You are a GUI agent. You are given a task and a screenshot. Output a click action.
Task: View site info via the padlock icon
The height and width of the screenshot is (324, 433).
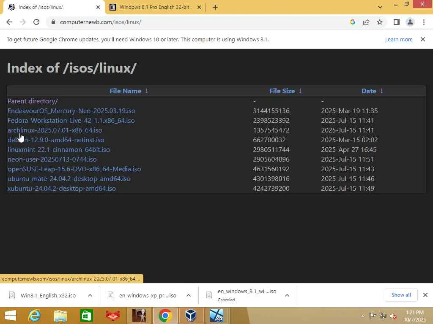pyautogui.click(x=53, y=22)
